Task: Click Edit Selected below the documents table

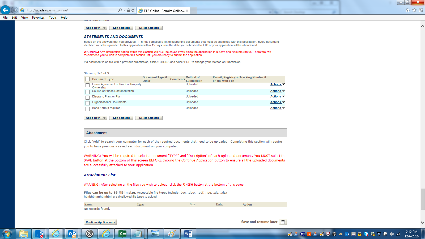Action: coord(121,118)
